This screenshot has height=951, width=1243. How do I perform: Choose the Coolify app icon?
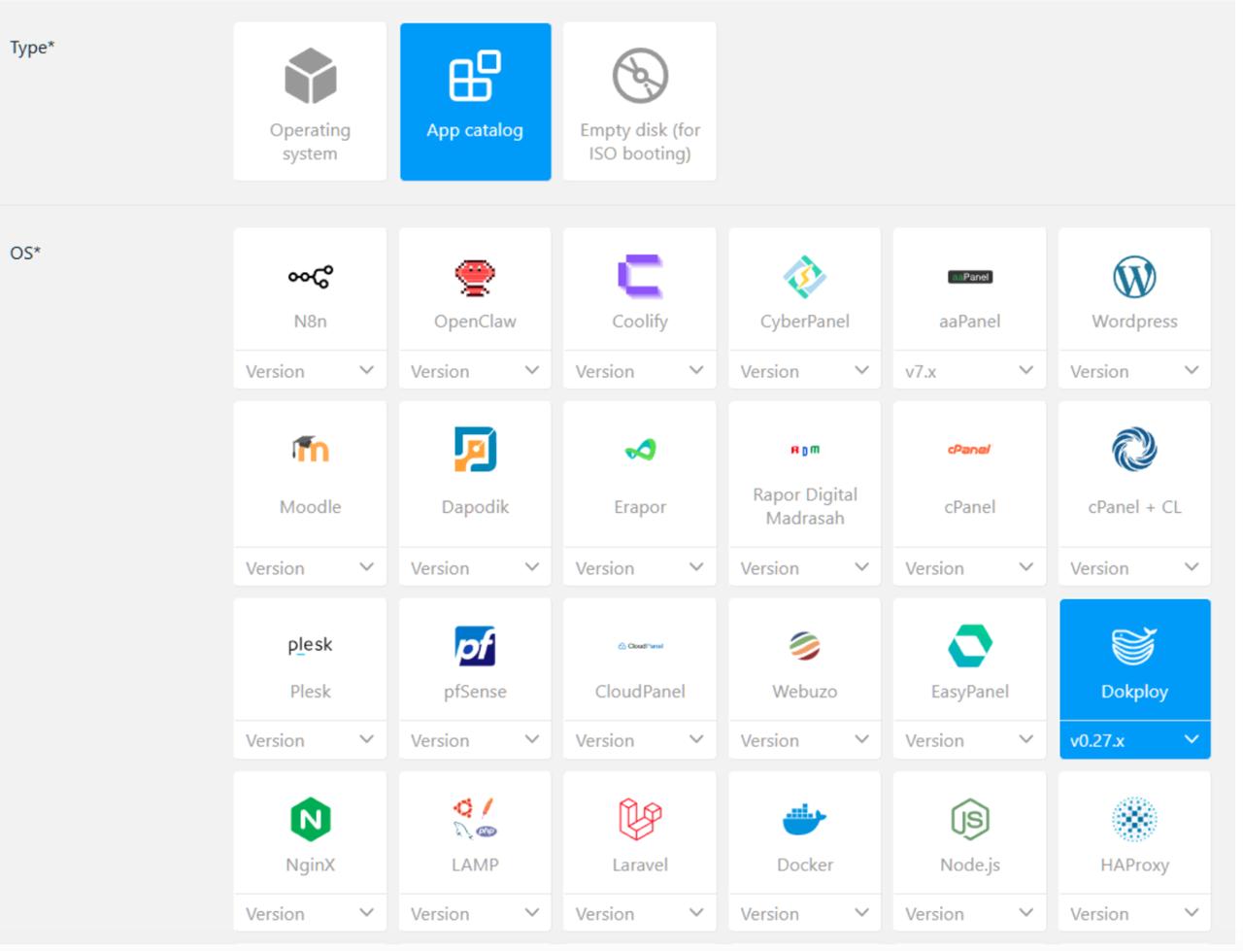click(x=640, y=277)
